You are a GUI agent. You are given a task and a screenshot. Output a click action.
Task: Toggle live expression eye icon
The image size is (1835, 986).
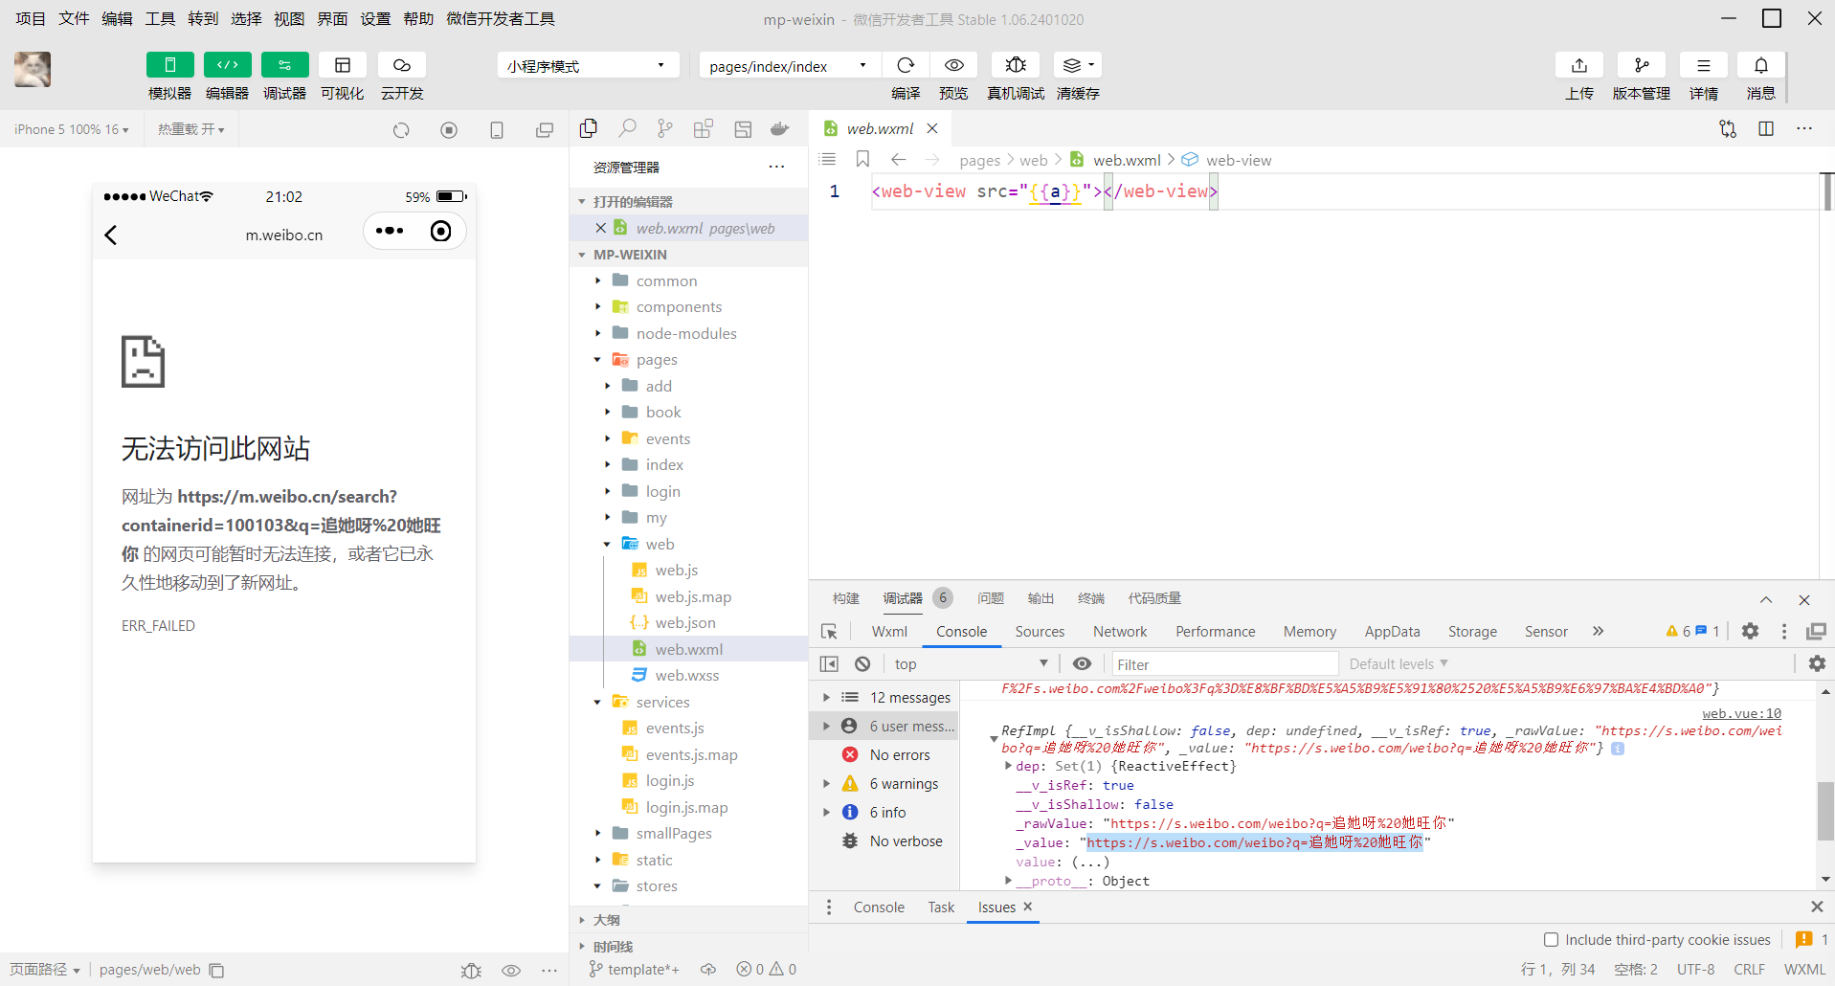[1082, 663]
